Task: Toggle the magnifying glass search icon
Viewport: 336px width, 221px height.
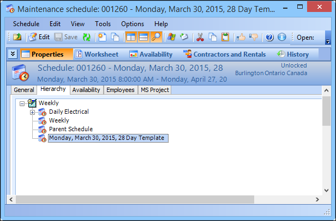Action: (x=156, y=37)
